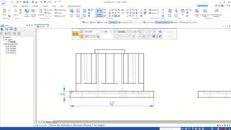
Task: Click the Detail view button
Action: click(x=48, y=13)
